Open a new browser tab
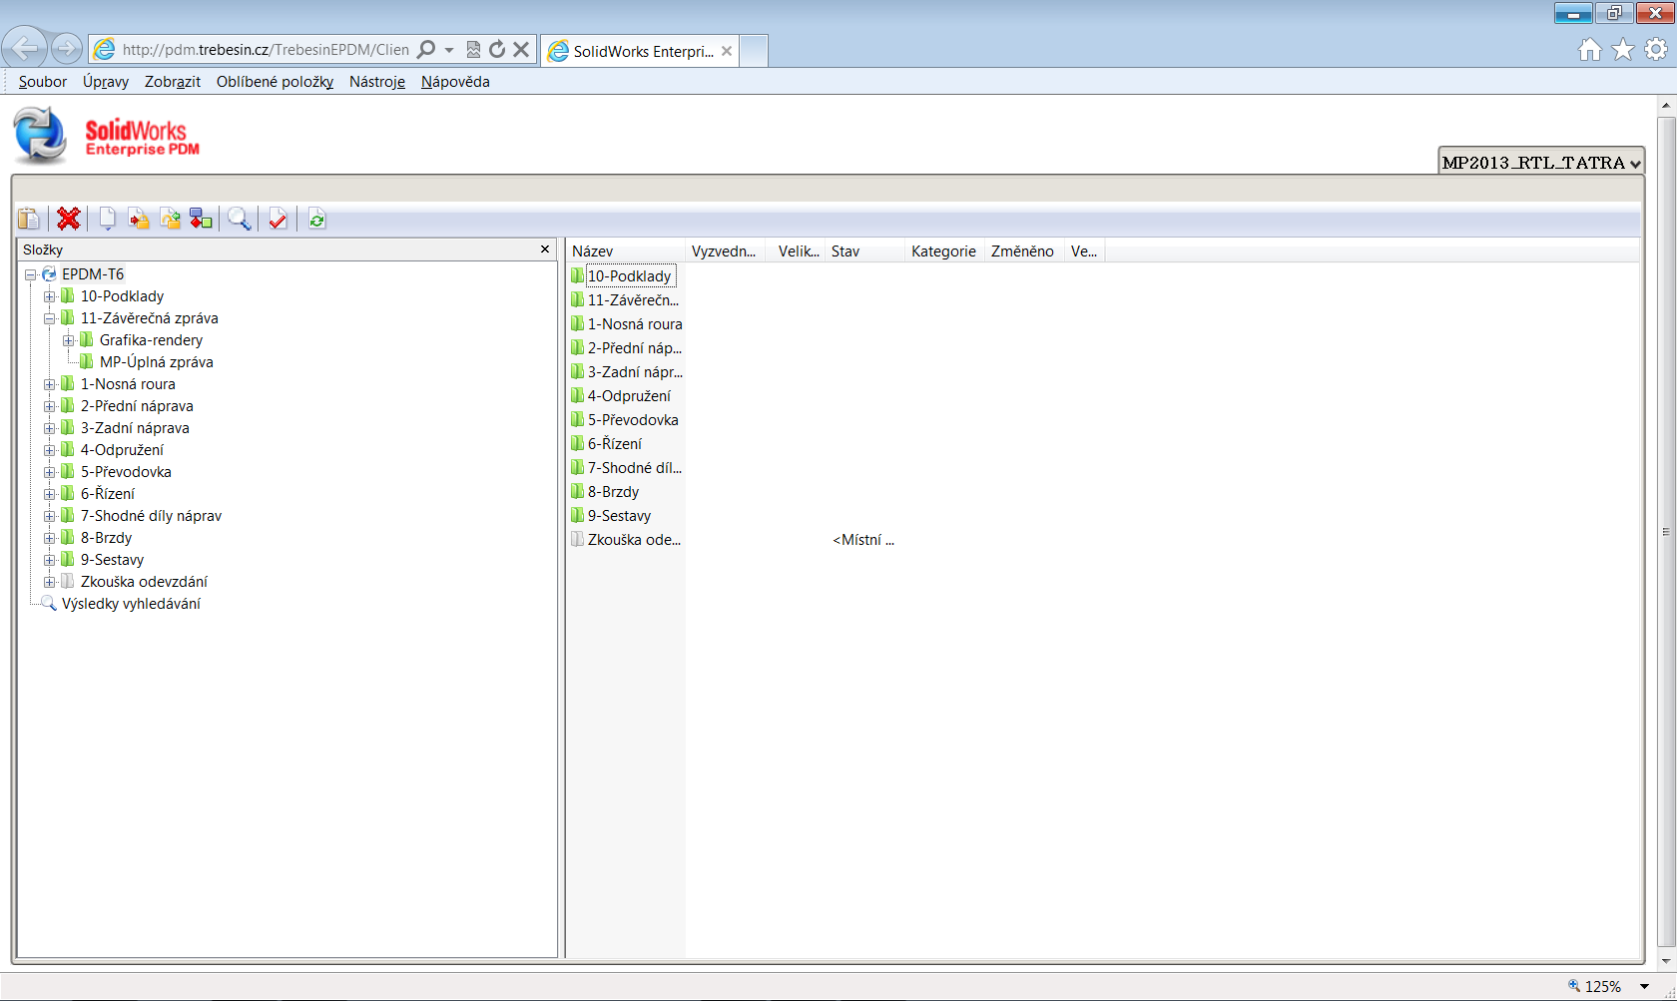The width and height of the screenshot is (1679, 1001). (x=754, y=51)
